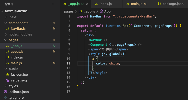Click the span containing 하이하이

pyautogui.click(x=108, y=49)
